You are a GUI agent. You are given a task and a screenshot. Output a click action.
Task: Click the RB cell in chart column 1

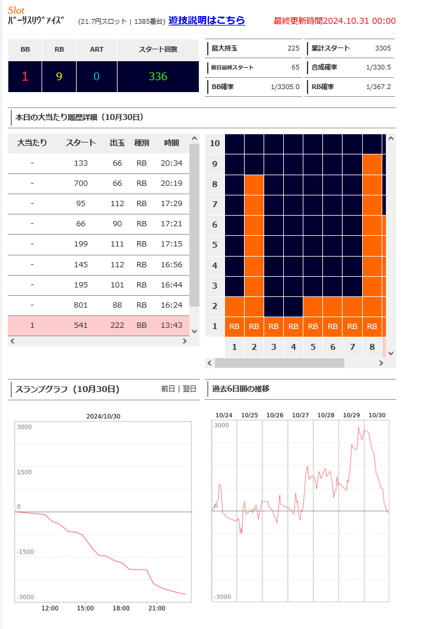[x=234, y=327]
